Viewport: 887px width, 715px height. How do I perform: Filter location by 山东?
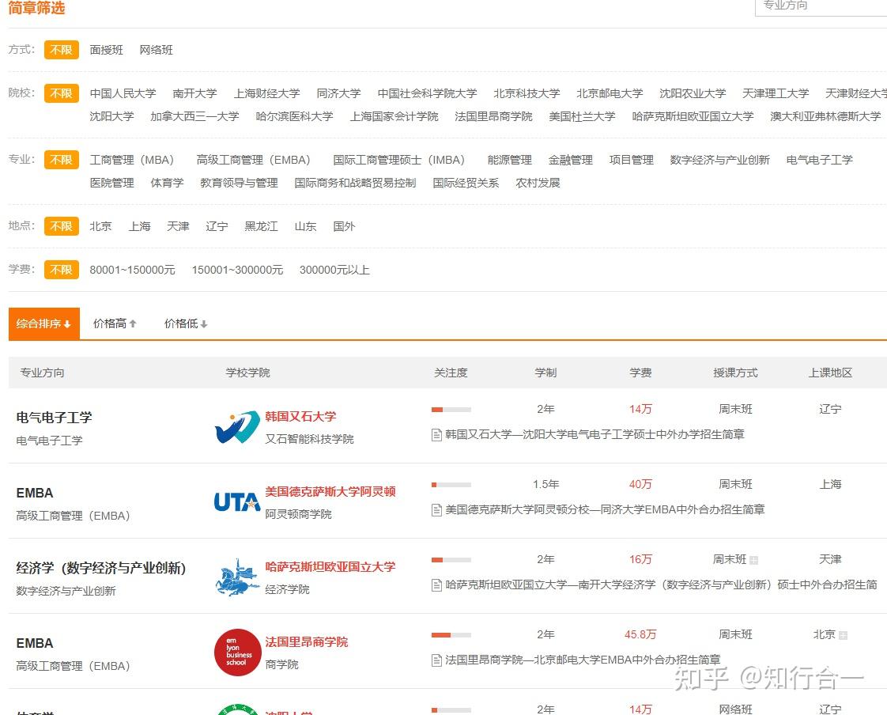click(x=305, y=226)
